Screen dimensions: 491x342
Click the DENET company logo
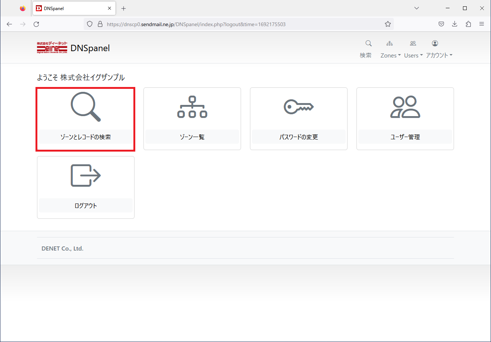pos(52,48)
